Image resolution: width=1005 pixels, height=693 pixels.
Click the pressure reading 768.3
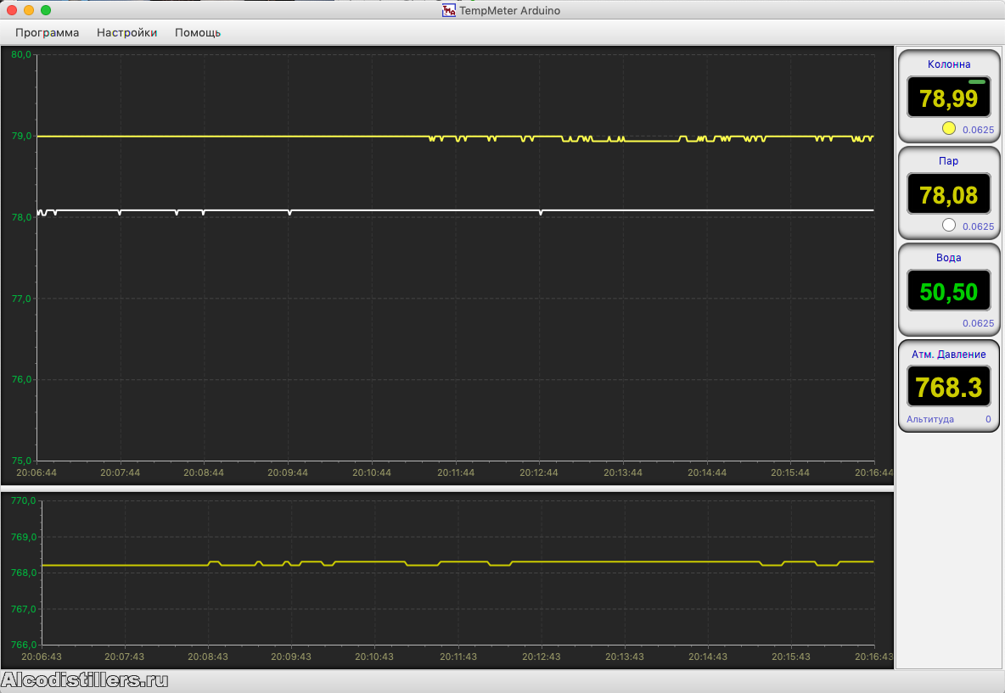[949, 388]
